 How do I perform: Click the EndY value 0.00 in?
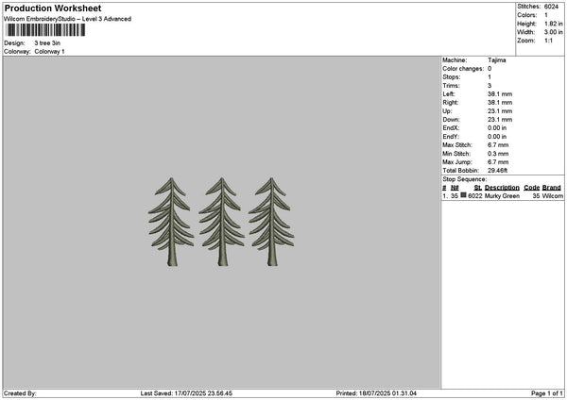coord(497,137)
